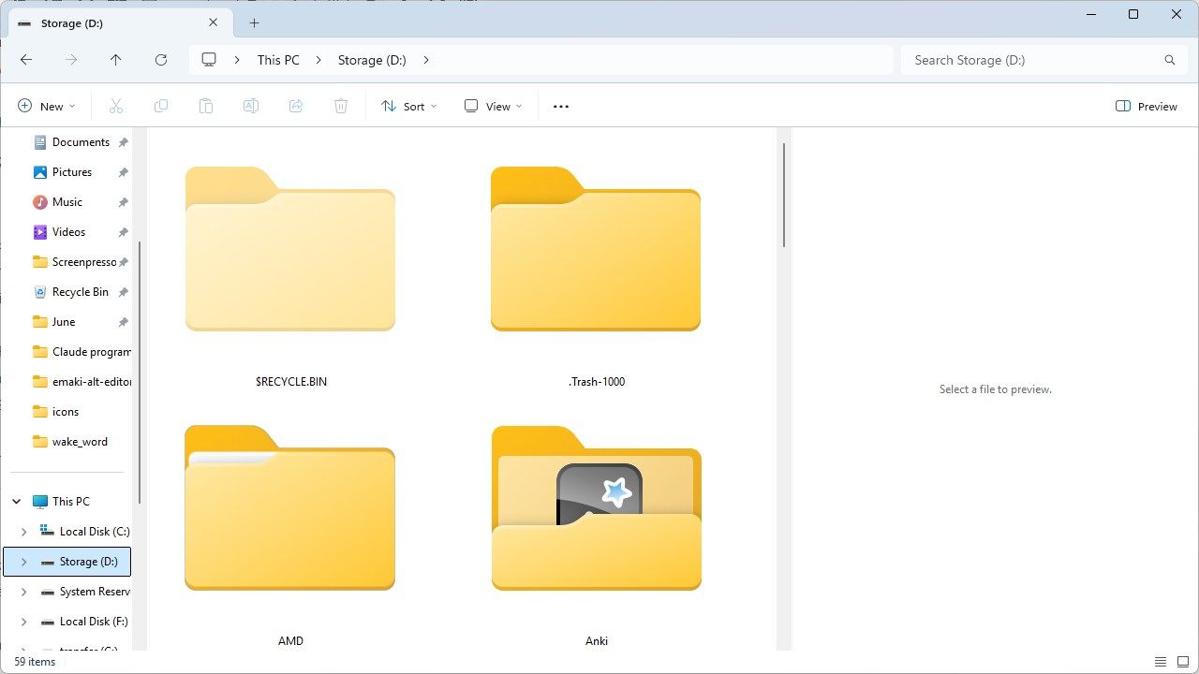
Task: Select the AMD folder thumbnail
Action: point(290,508)
